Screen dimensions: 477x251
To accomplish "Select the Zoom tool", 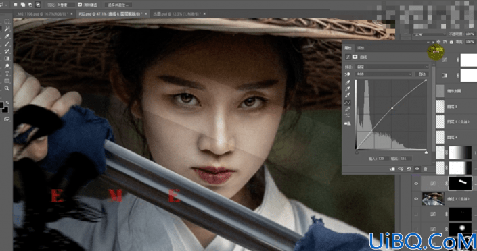I will point(7,88).
